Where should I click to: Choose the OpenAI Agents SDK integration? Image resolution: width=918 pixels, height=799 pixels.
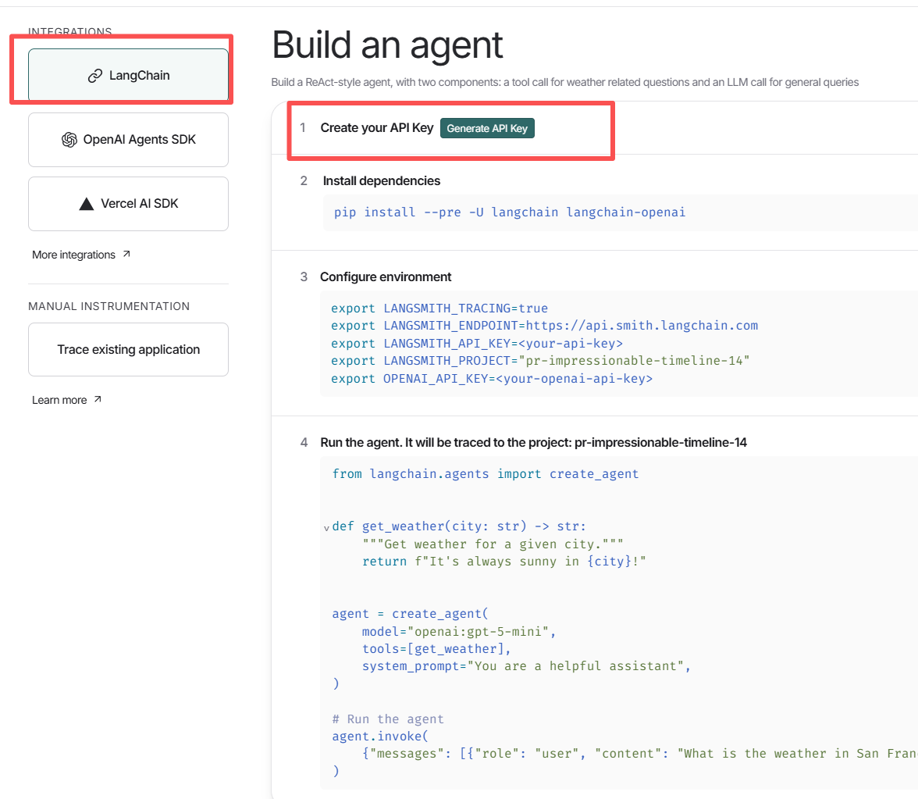click(128, 139)
